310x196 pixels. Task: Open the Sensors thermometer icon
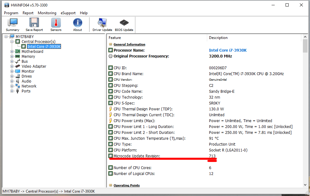(x=56, y=24)
